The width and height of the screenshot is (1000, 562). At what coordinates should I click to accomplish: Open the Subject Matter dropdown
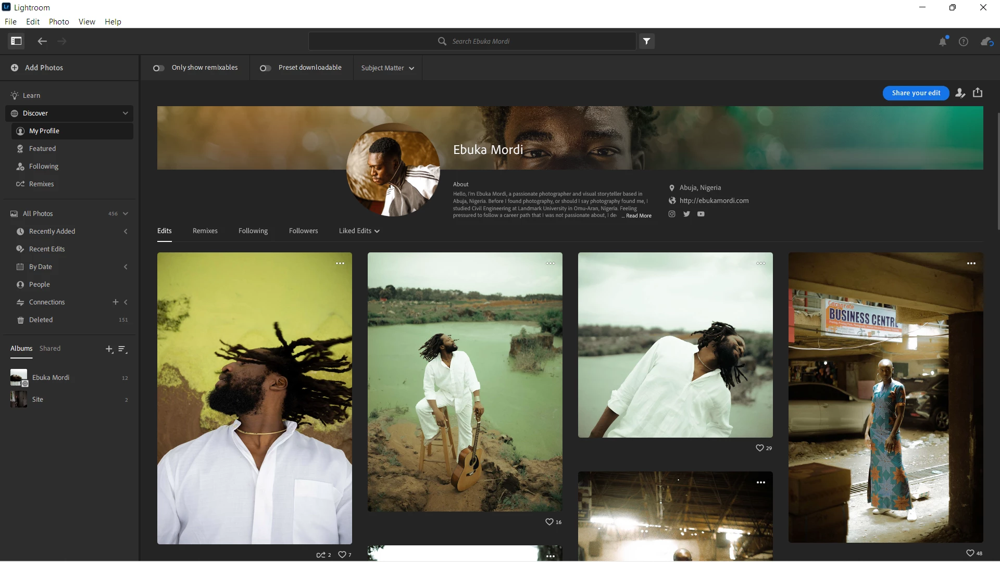pyautogui.click(x=387, y=68)
